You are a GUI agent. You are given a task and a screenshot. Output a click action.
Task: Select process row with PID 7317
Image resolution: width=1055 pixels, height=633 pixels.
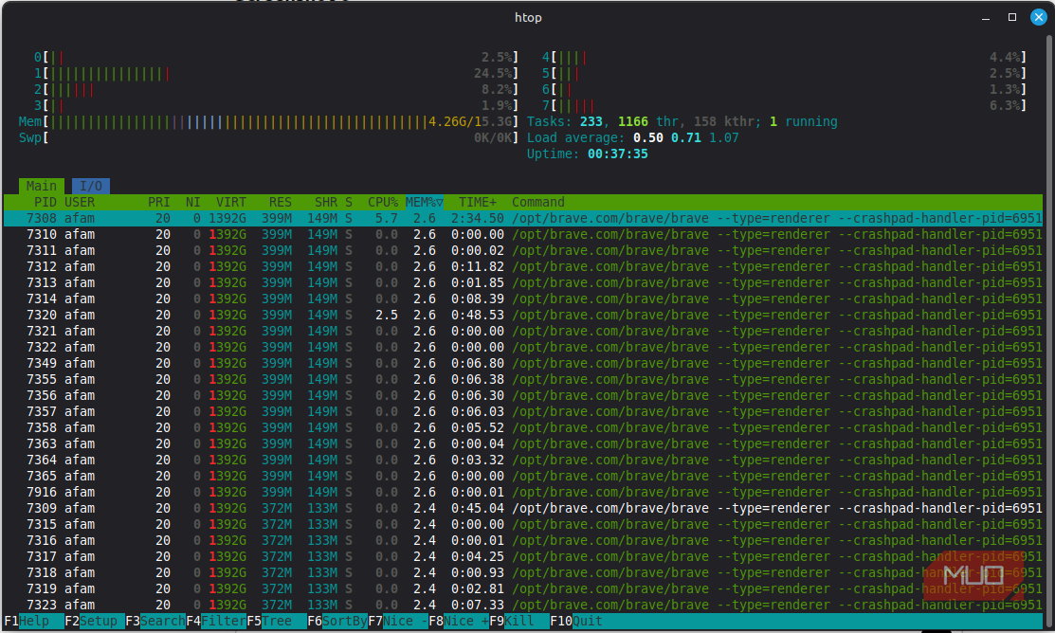[523, 556]
